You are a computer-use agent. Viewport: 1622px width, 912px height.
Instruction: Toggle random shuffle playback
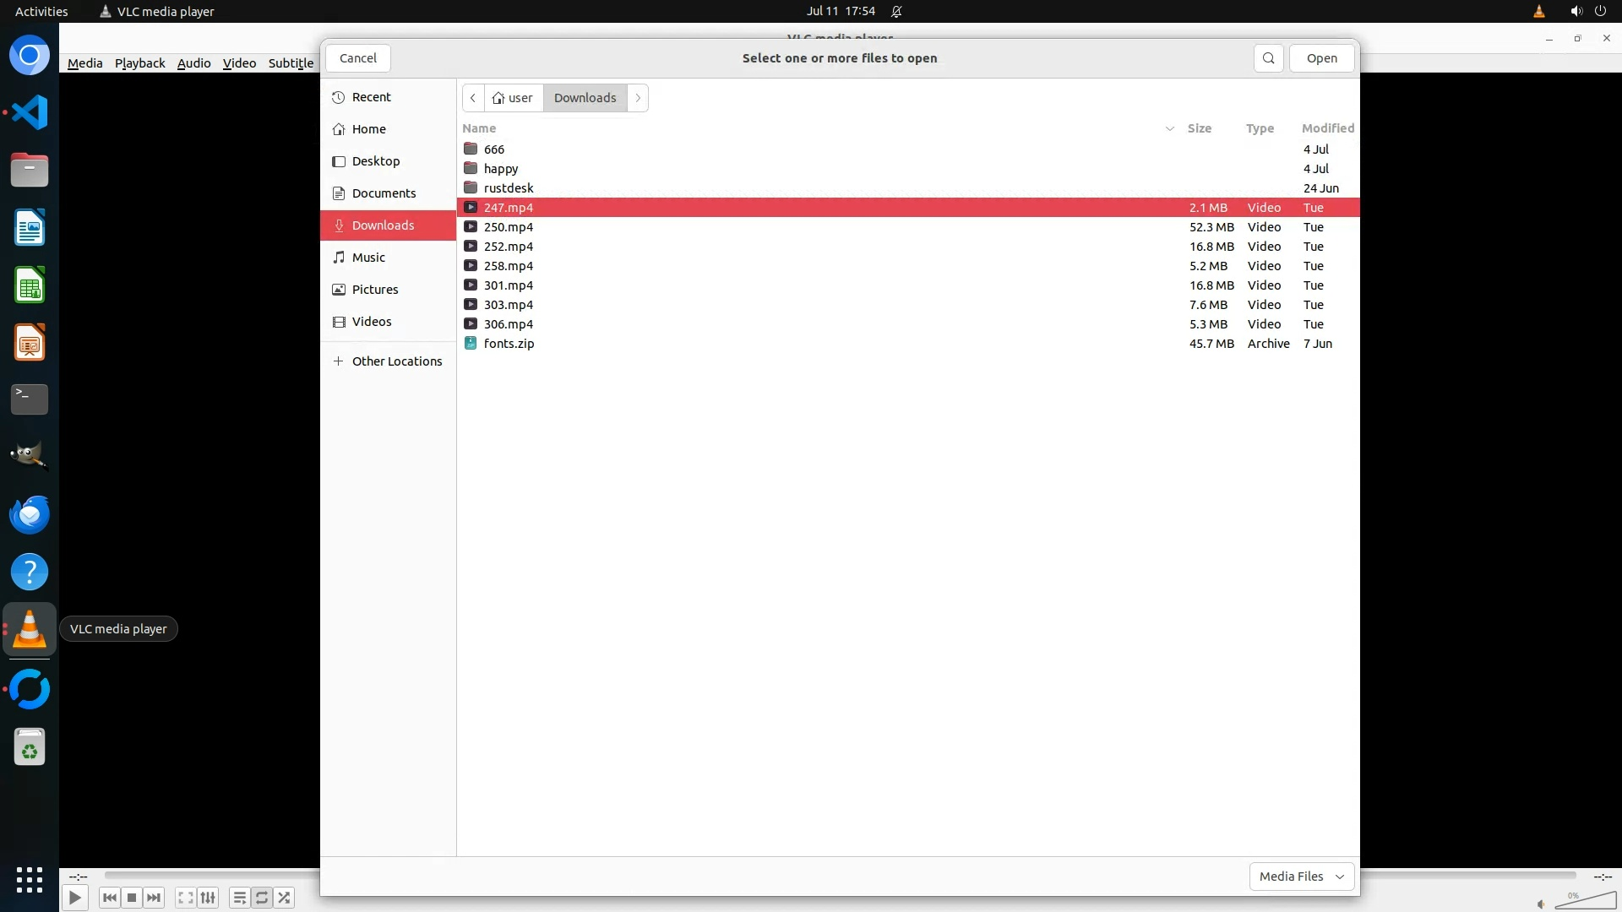click(285, 898)
